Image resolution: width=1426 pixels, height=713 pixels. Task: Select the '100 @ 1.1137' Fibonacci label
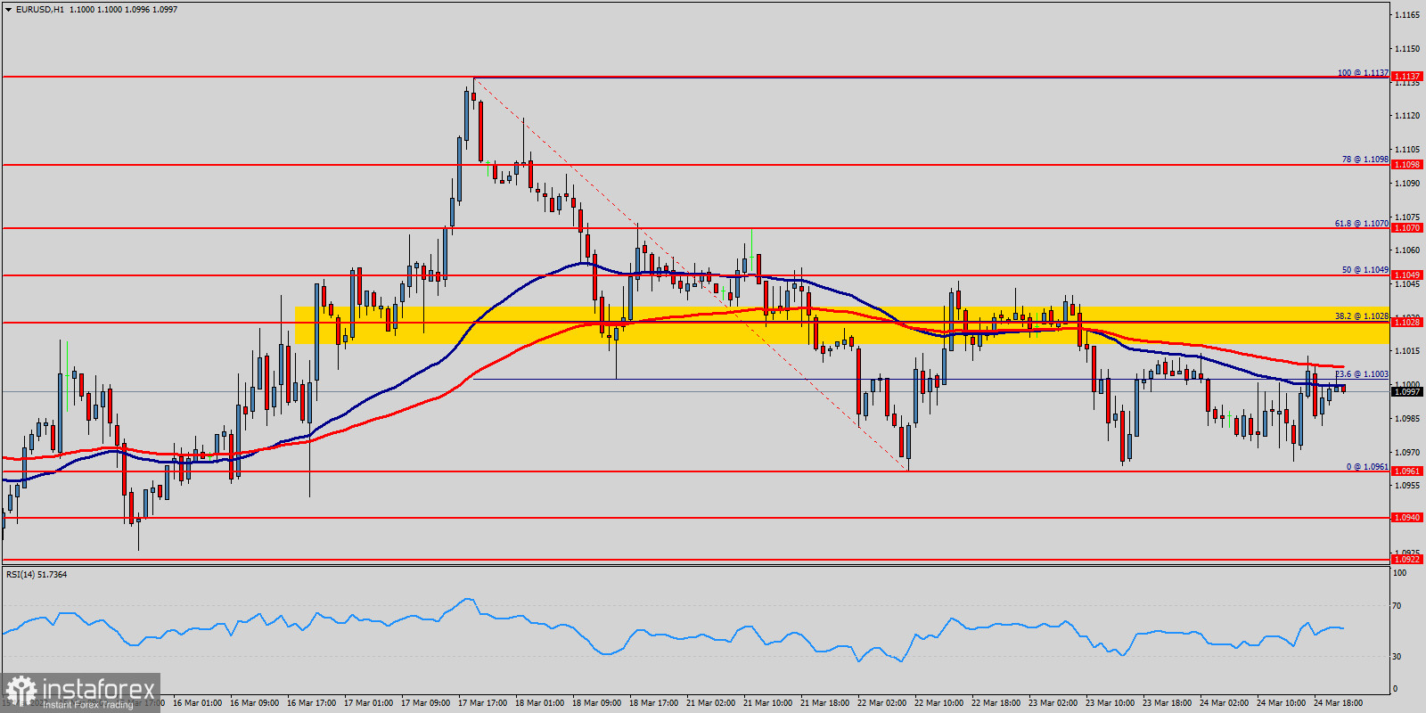click(x=1363, y=73)
